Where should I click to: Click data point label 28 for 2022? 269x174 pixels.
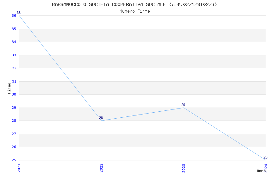101,118
